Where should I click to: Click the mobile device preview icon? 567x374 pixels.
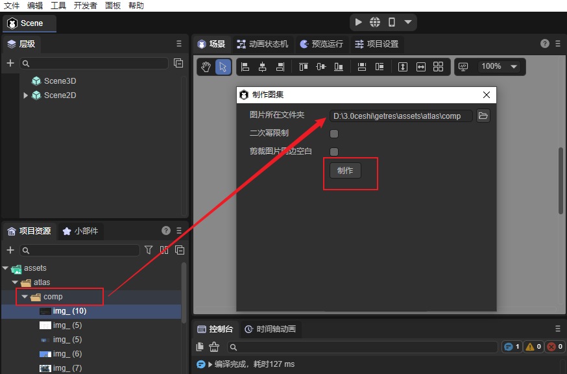(392, 22)
